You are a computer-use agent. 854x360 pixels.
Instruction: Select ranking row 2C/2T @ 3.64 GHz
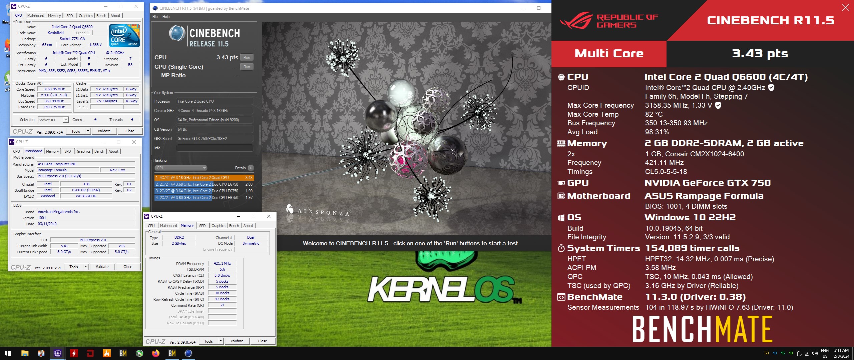pos(204,191)
